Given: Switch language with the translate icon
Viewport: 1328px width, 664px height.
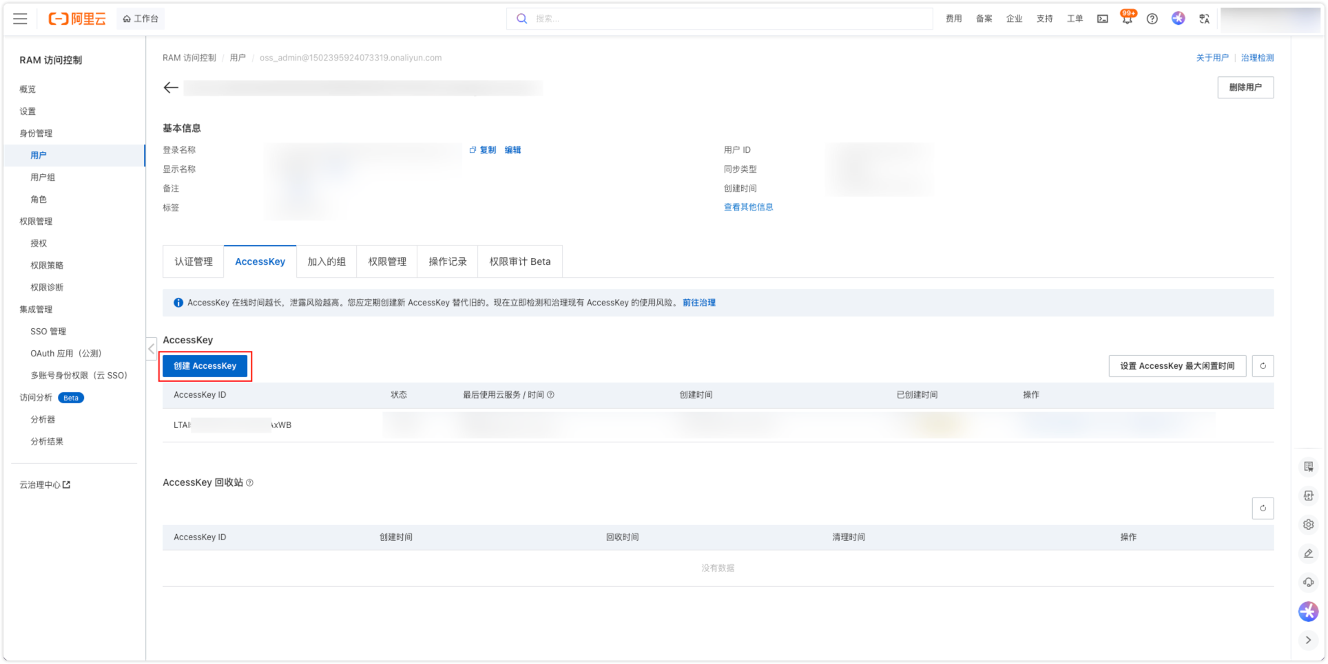Looking at the screenshot, I should [x=1204, y=19].
